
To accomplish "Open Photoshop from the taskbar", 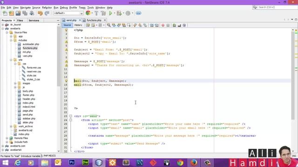I will (72, 162).
